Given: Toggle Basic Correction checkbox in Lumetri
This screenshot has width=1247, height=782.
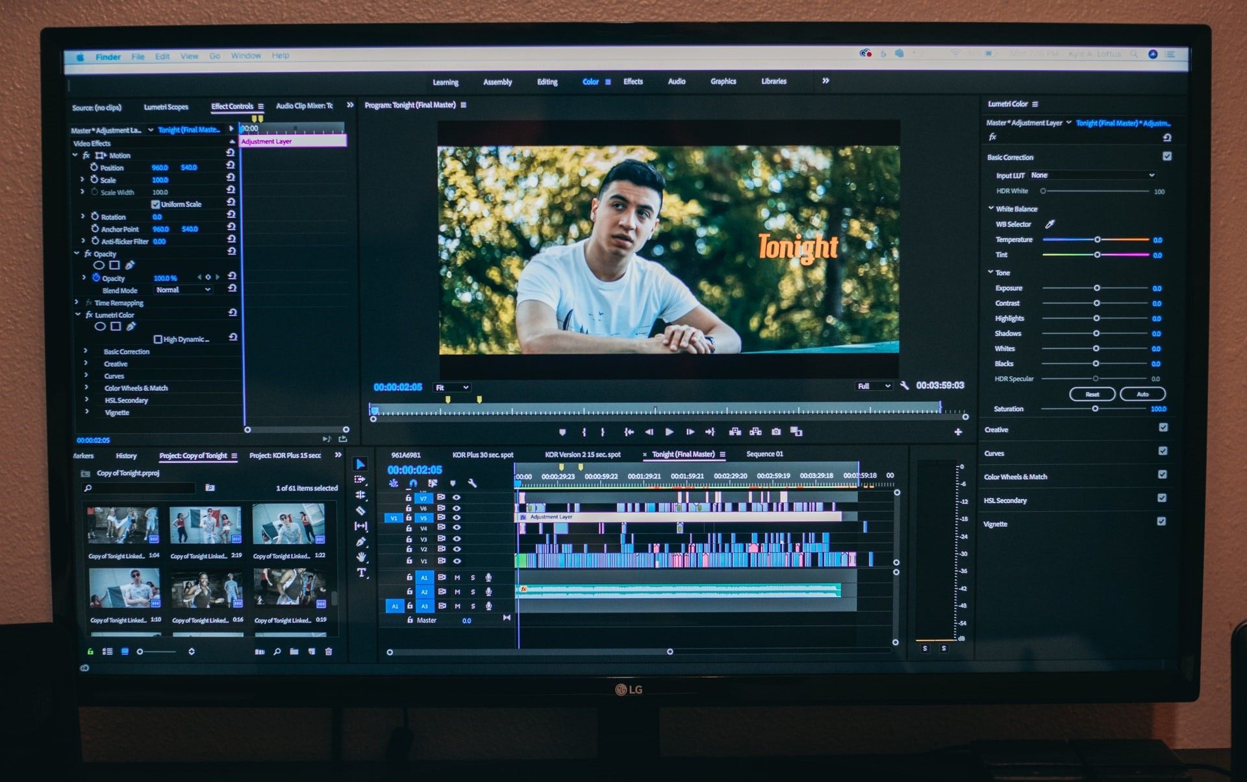Looking at the screenshot, I should pyautogui.click(x=1167, y=156).
